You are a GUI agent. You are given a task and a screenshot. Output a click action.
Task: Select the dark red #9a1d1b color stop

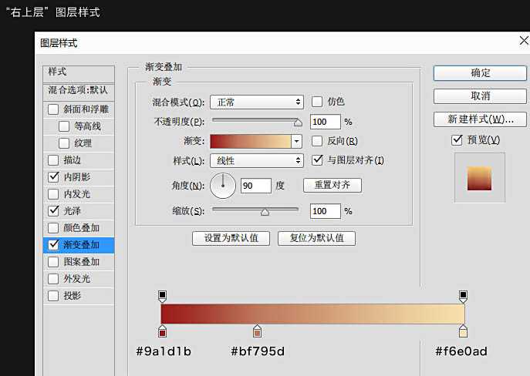[162, 331]
